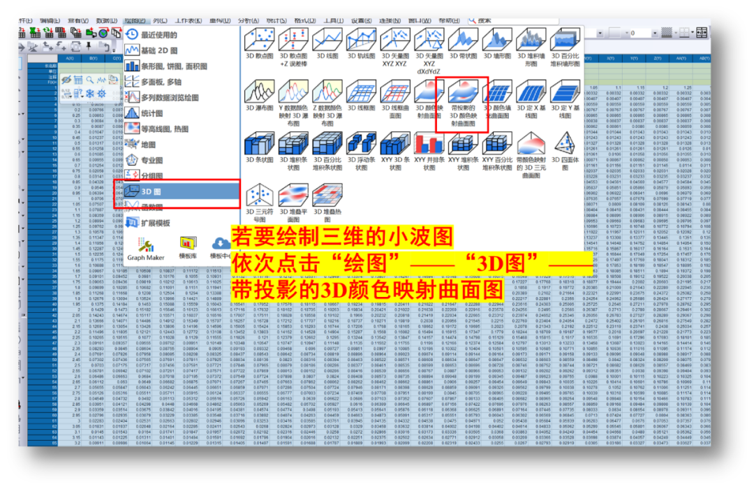Select column header A(X)
The width and height of the screenshot is (754, 489).
(69, 58)
